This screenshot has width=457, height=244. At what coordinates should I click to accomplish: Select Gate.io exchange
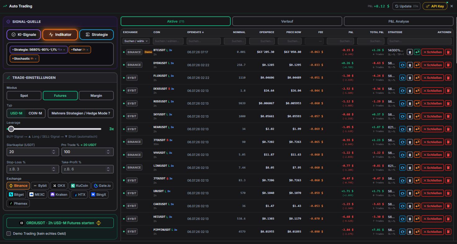coord(102,186)
